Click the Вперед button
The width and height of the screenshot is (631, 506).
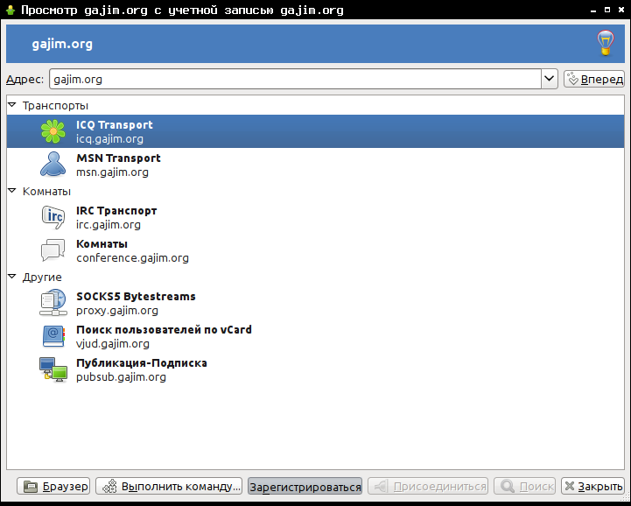pos(594,79)
